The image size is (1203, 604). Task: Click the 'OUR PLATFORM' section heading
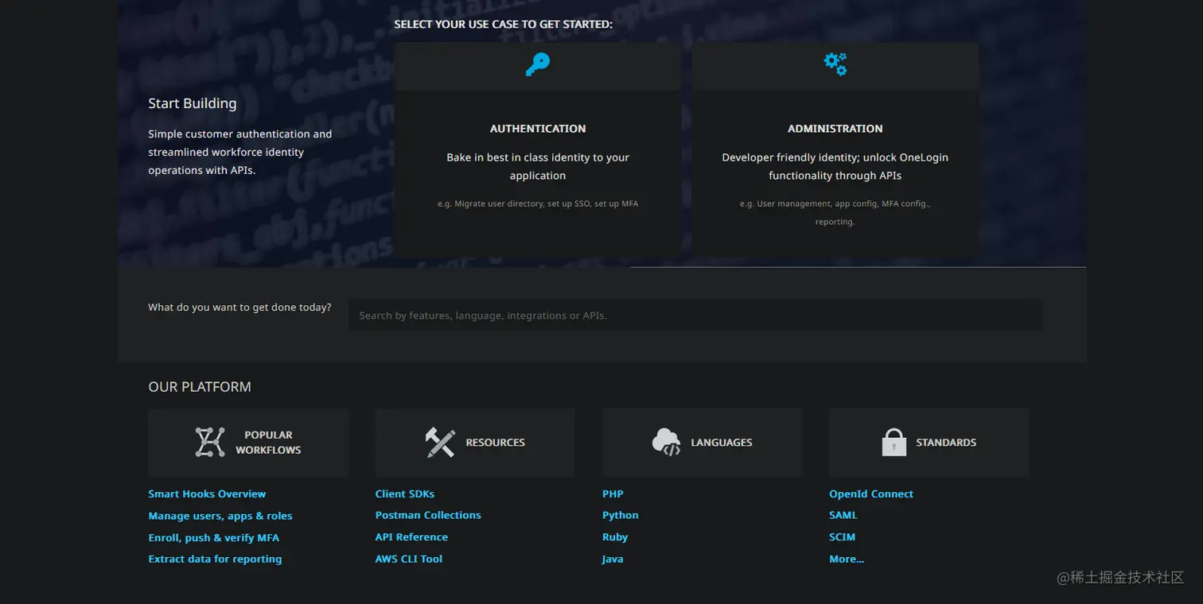click(x=200, y=387)
